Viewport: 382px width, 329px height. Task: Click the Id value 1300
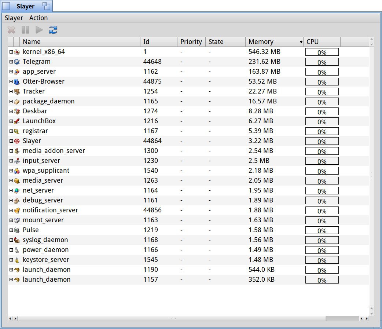[x=151, y=151]
